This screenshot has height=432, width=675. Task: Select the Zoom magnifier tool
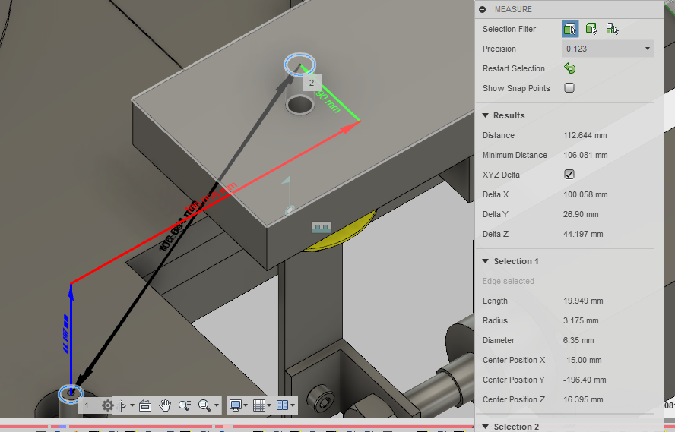[x=184, y=405]
